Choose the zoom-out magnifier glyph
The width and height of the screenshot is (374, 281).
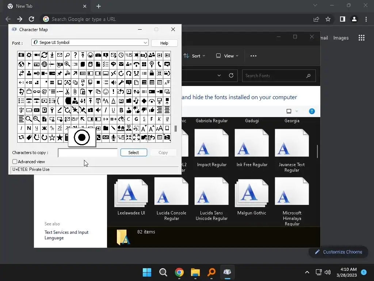(37, 119)
